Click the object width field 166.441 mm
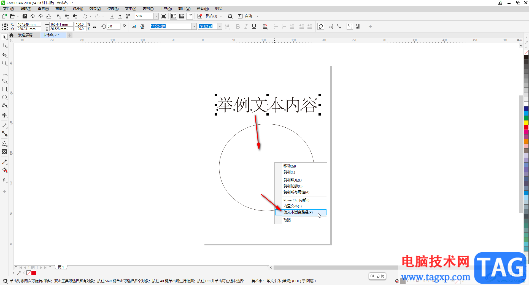Image resolution: width=529 pixels, height=285 pixels. [x=61, y=24]
